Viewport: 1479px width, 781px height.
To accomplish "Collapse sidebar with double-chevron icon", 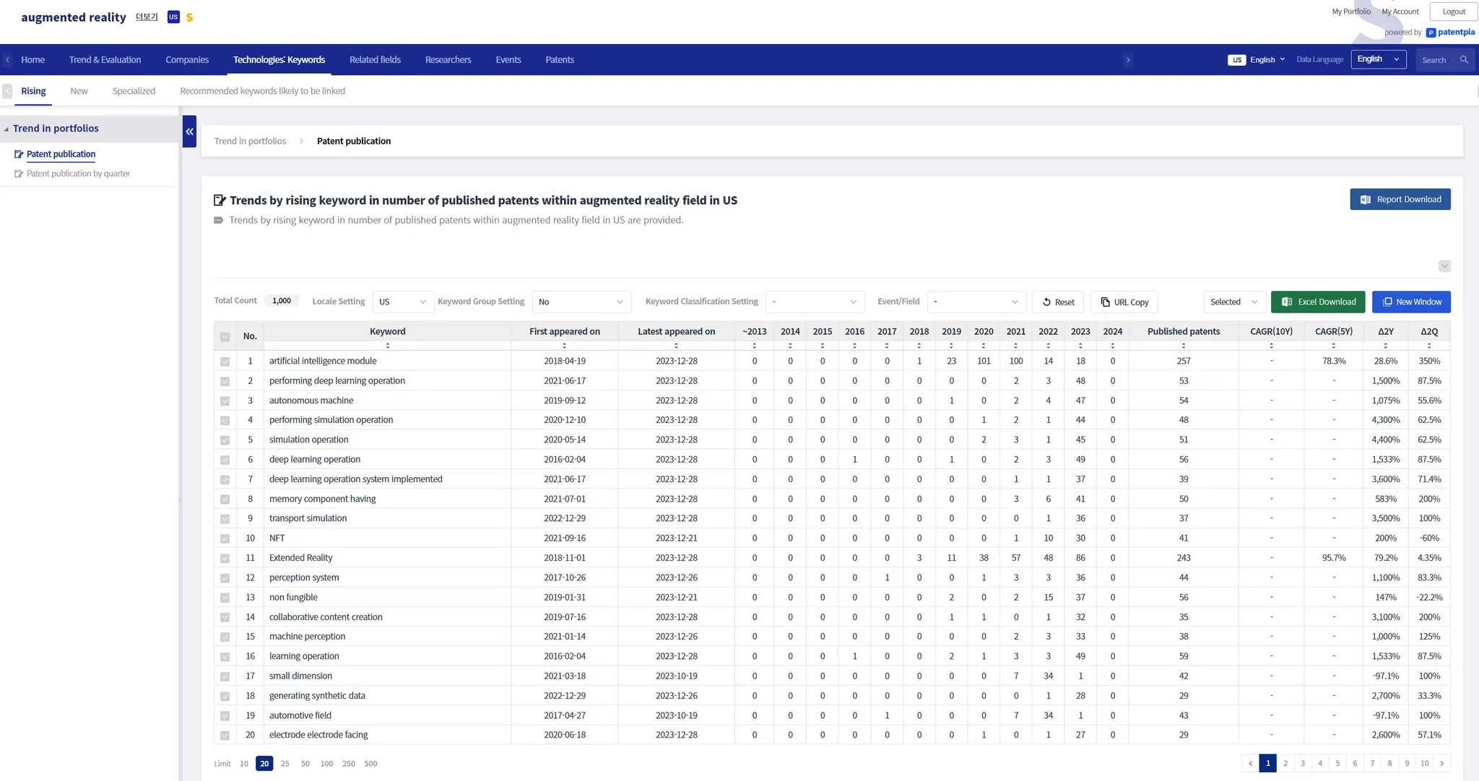I will click(189, 131).
